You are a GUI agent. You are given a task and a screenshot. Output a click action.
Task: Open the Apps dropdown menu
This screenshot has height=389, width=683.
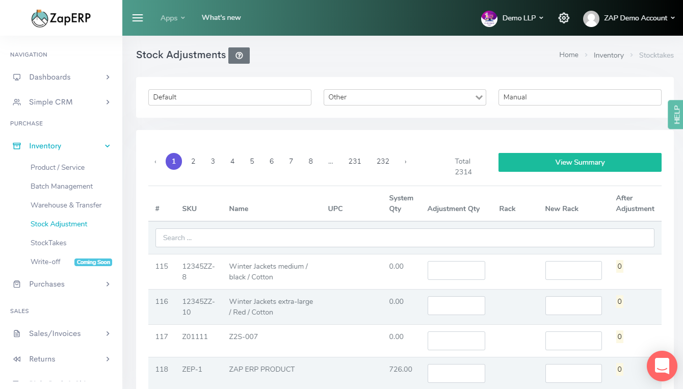click(x=173, y=18)
